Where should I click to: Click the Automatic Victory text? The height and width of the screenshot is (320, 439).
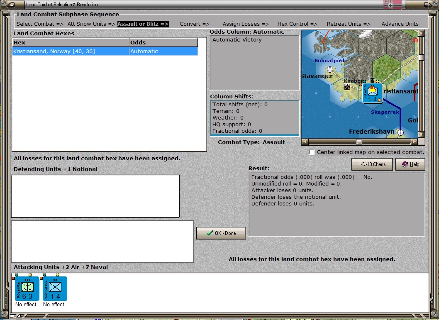pyautogui.click(x=237, y=40)
